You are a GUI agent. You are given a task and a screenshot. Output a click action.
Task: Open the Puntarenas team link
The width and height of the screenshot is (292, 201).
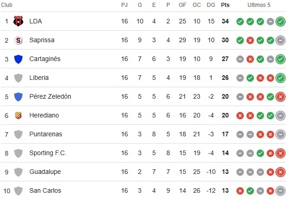(x=45, y=134)
